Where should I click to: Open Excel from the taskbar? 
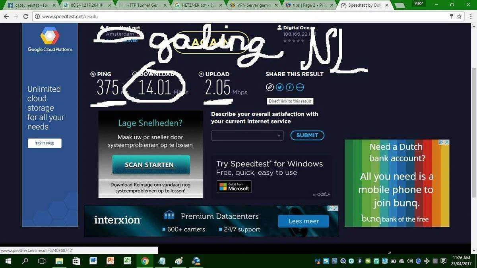point(128,261)
